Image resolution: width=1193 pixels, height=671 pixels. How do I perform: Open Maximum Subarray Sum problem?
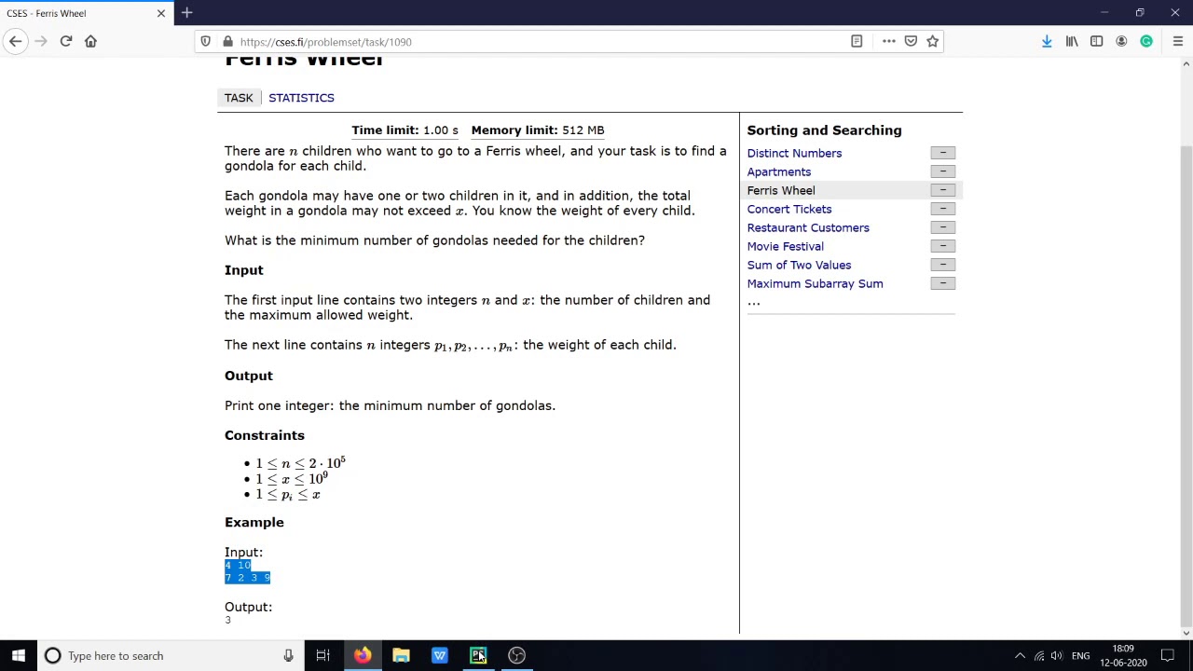click(815, 283)
